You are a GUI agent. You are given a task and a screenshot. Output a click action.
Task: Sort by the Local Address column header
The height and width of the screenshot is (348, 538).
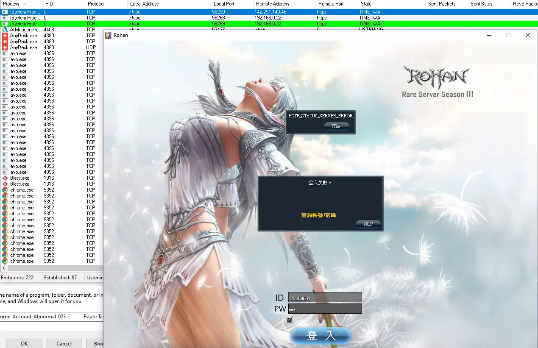pyautogui.click(x=169, y=4)
